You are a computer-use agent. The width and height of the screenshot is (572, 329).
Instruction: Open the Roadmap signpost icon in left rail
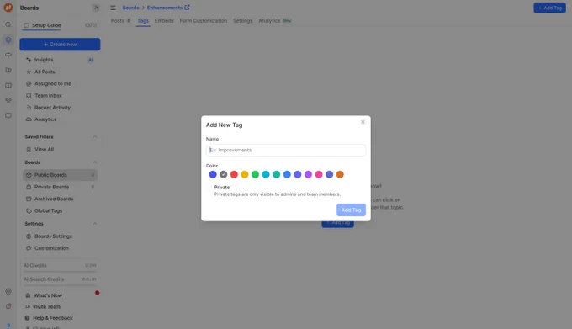[x=8, y=55]
